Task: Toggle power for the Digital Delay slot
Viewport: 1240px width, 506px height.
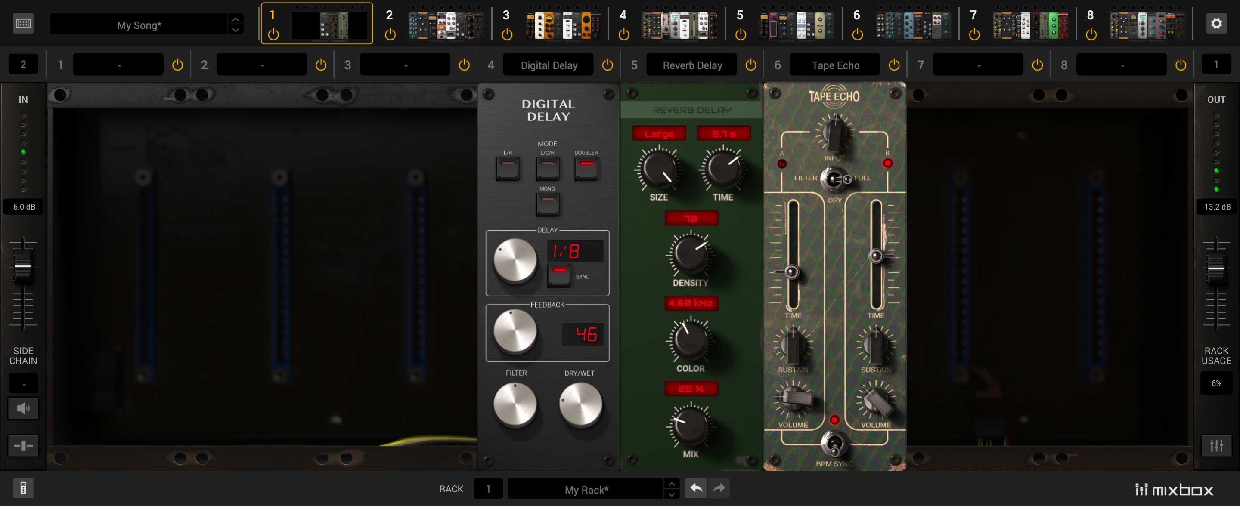Action: [x=608, y=65]
